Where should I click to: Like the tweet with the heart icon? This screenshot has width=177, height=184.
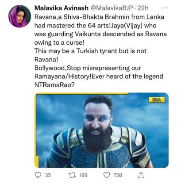(x=107, y=175)
